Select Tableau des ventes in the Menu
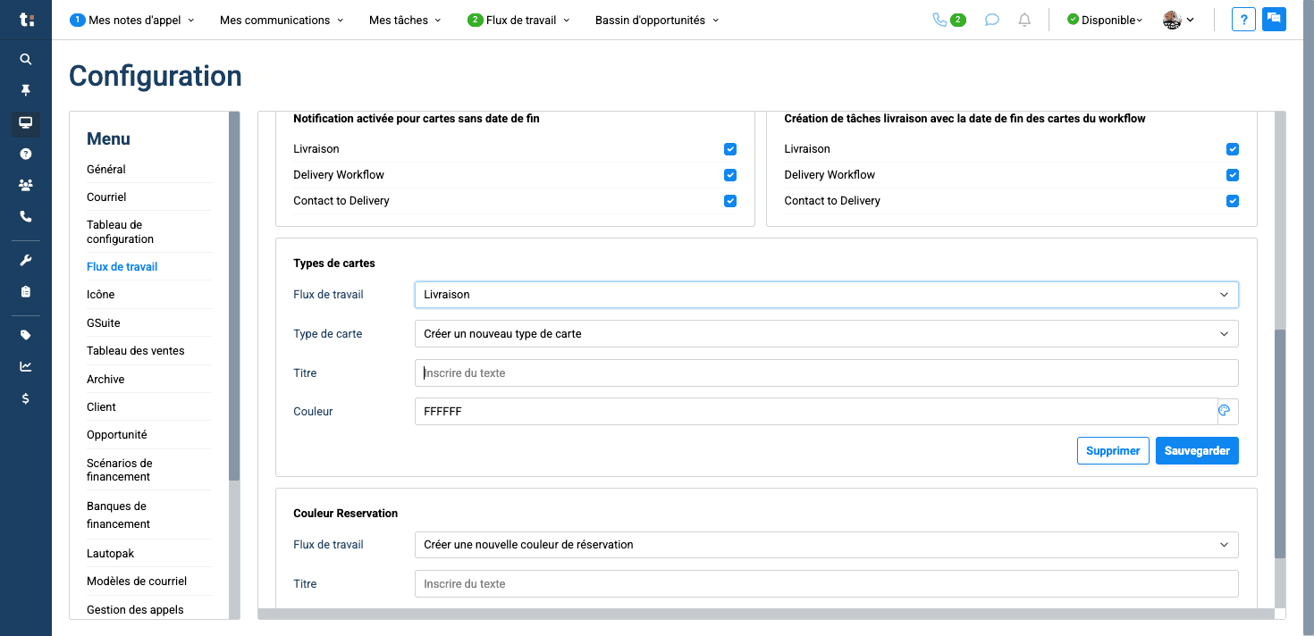The image size is (1314, 636). pos(136,351)
